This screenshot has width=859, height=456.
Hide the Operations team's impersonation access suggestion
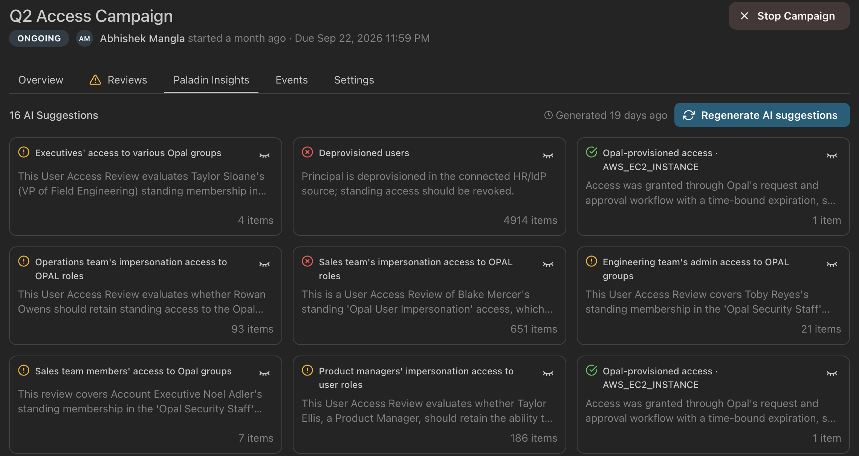coord(264,264)
